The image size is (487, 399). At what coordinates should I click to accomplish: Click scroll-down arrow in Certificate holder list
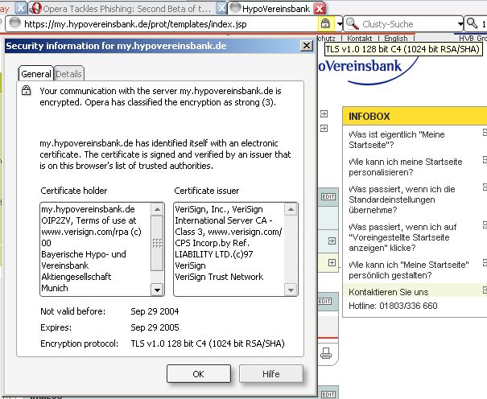click(158, 289)
